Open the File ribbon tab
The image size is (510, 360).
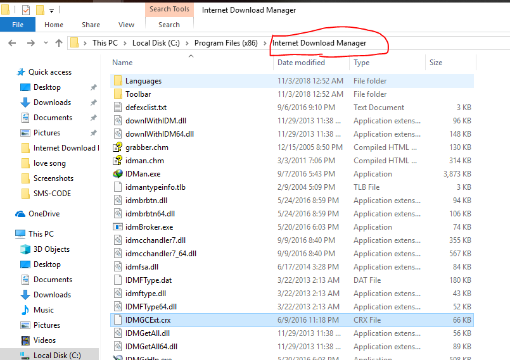point(18,25)
